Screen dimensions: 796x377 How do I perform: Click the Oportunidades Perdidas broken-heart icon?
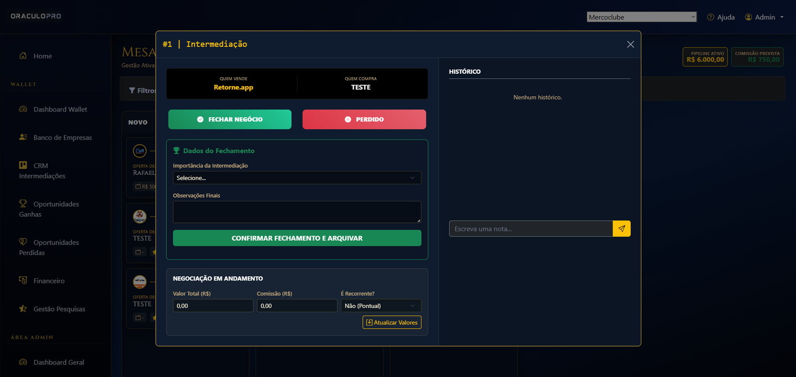tap(23, 242)
